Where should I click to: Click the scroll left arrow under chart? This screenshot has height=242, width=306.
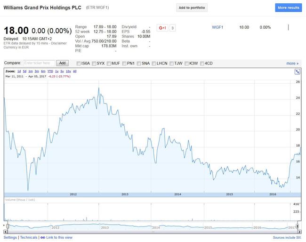[x=6, y=232]
